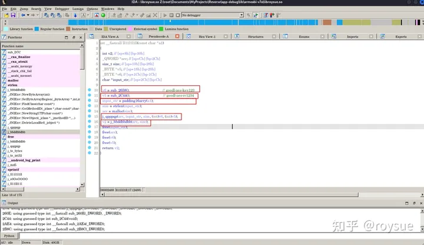Toggle breakpoint dot on line 16
This screenshot has width=424, height=245.
[x=90, y=122]
